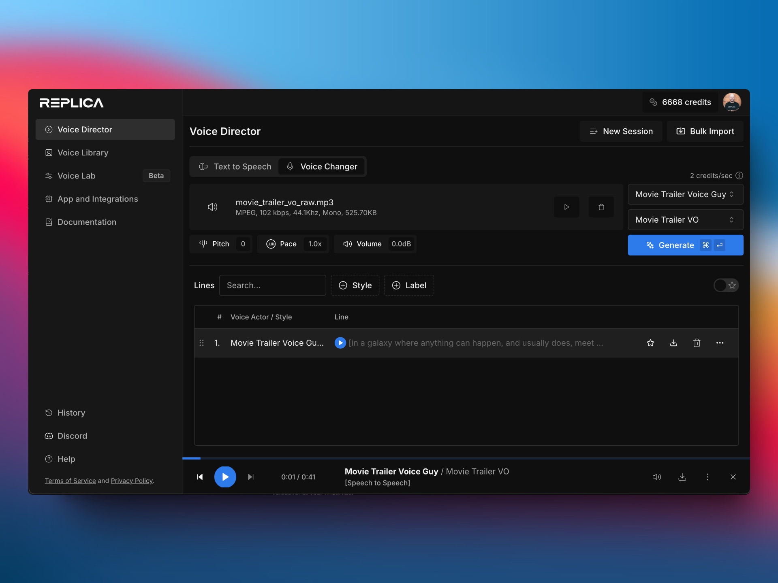778x583 pixels.
Task: Click the Volume speaker icon in controls
Action: click(347, 244)
